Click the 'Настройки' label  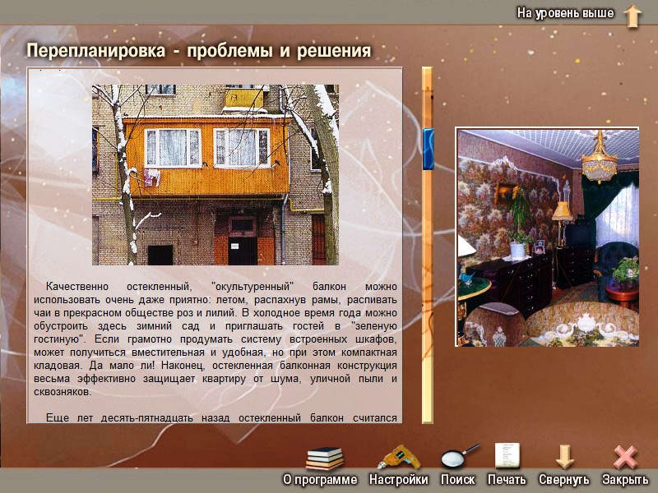pos(398,479)
